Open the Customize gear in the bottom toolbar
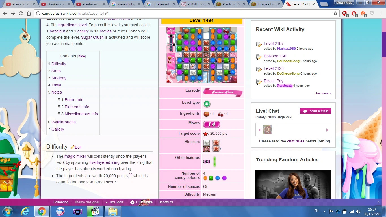Image resolution: width=386 pixels, height=217 pixels. pos(132,202)
